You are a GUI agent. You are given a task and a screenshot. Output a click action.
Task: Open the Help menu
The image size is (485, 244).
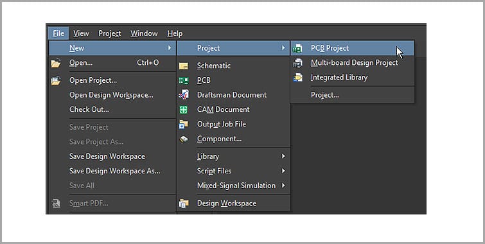pyautogui.click(x=175, y=33)
